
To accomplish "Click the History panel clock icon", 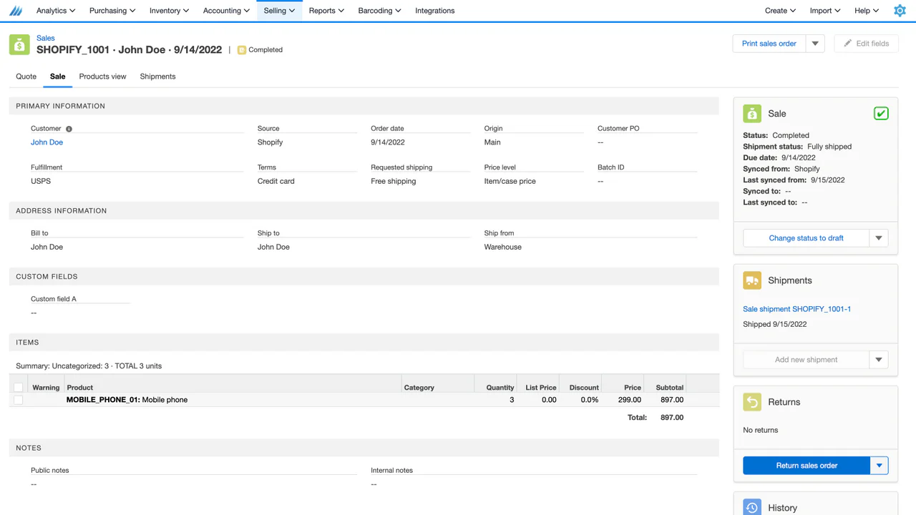I will pos(752,506).
